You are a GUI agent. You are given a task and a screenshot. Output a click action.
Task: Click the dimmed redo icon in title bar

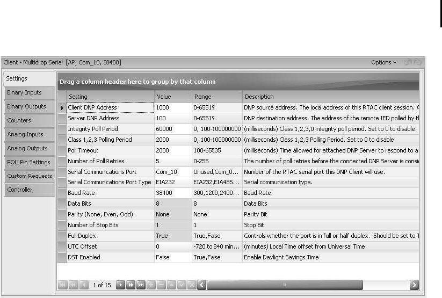click(418, 62)
